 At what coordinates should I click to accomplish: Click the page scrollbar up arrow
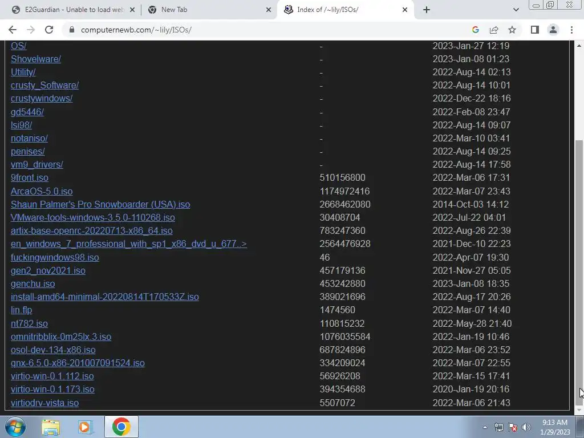579,46
